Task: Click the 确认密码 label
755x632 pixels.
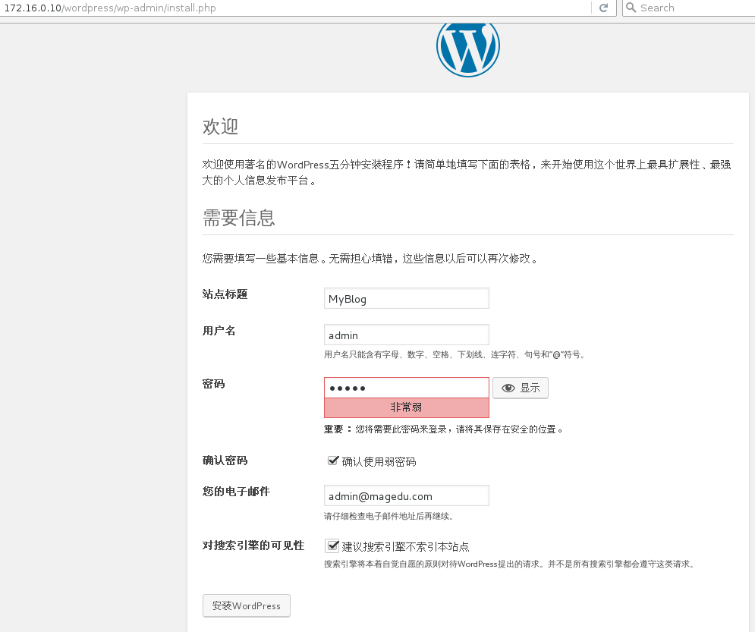Action: [x=225, y=461]
